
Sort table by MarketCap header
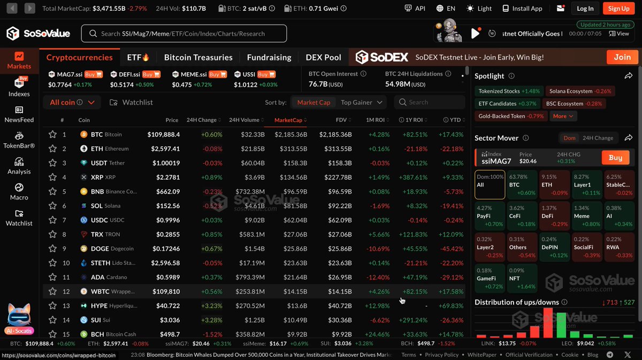[291, 120]
